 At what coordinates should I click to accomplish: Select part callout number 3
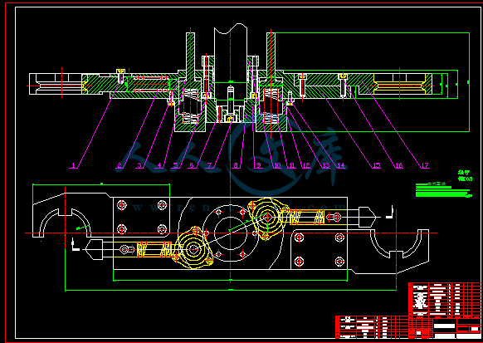139,166
